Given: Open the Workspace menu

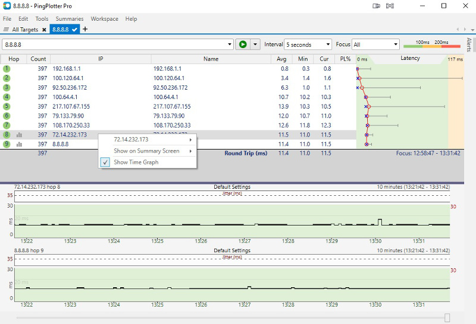Looking at the screenshot, I should [x=105, y=19].
